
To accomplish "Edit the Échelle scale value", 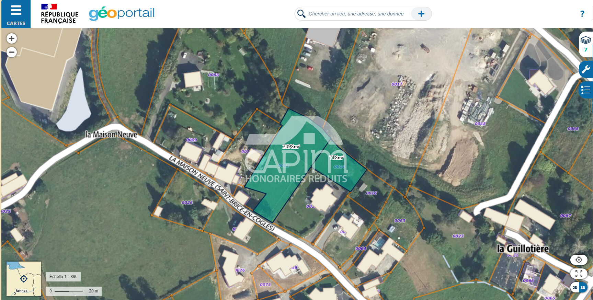I will (x=73, y=277).
